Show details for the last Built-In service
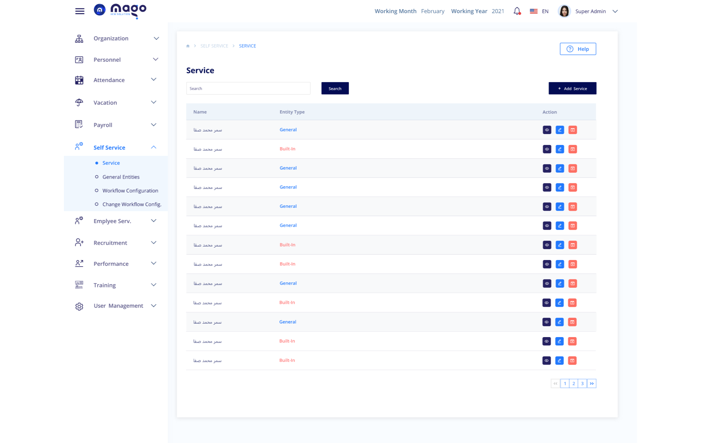 coord(547,360)
